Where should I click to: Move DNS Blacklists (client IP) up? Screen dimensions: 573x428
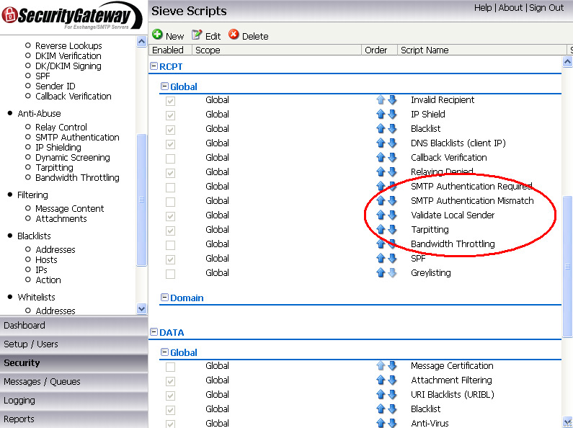pos(381,143)
